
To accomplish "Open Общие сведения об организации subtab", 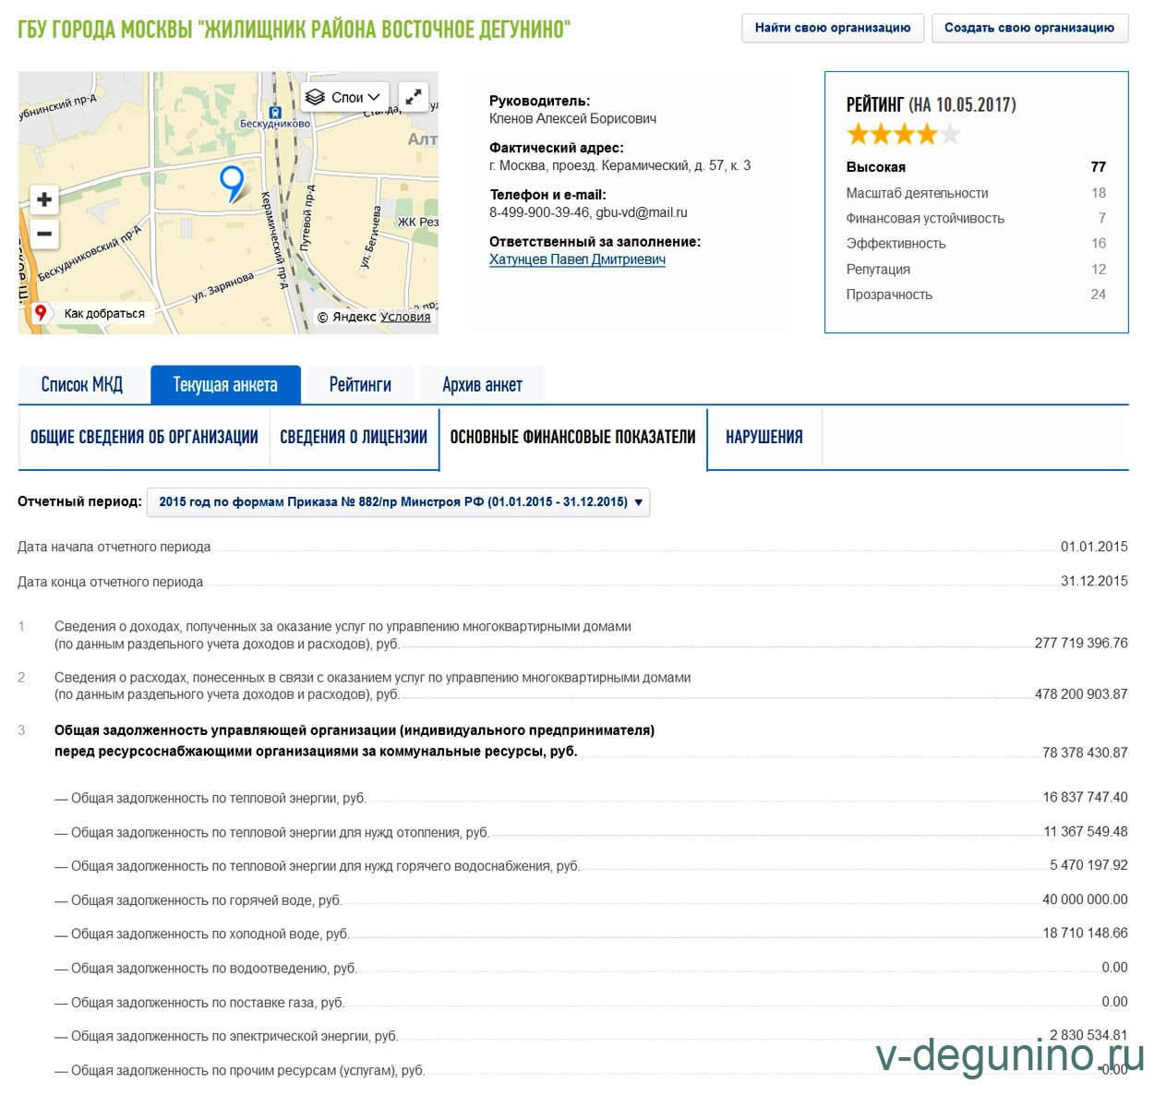I will (x=144, y=438).
